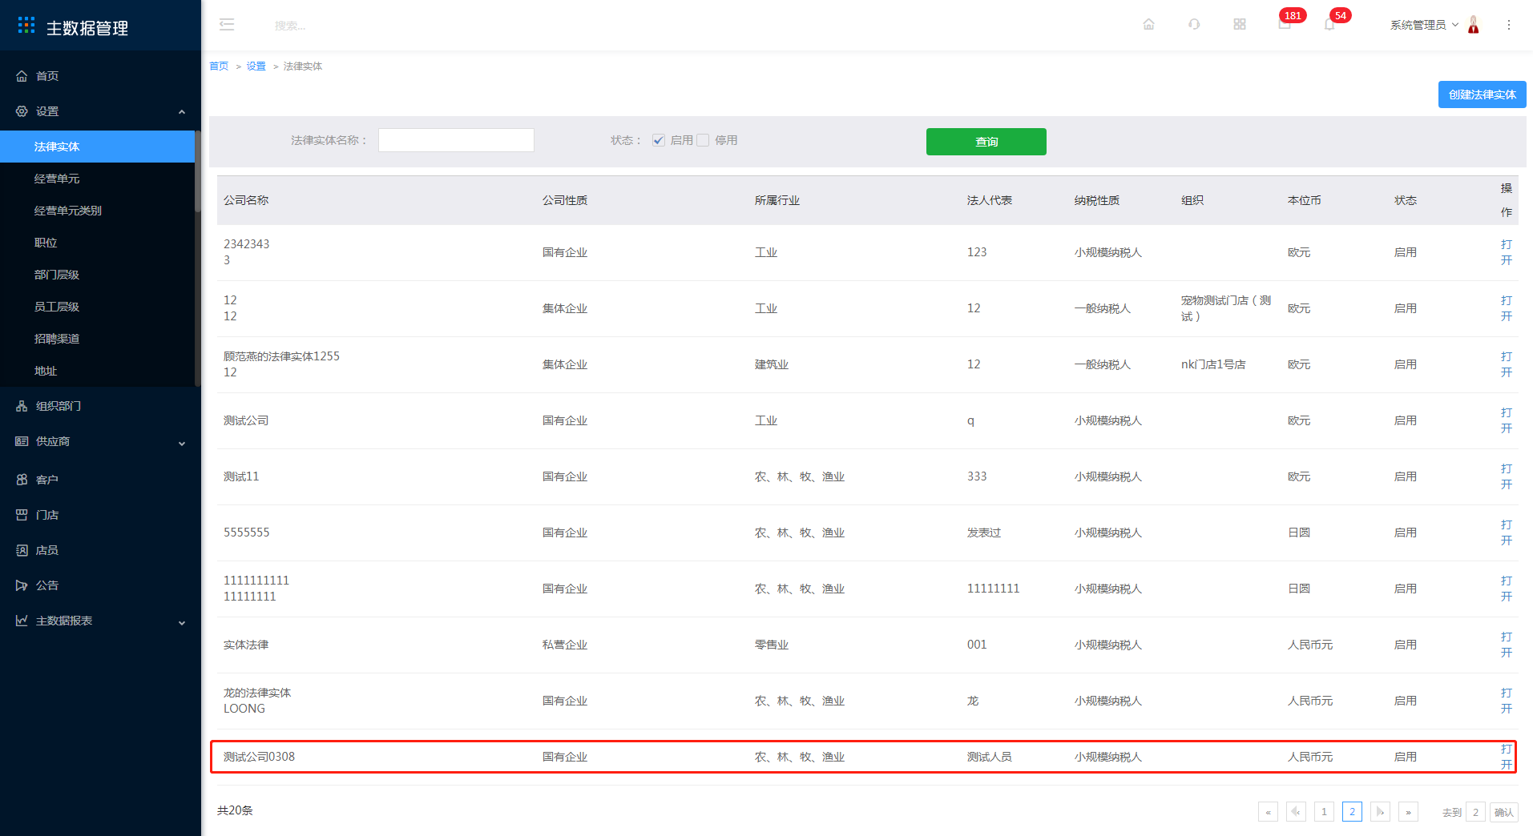Click the 主数据报表 chart icon
Viewport: 1533px width, 836px height.
coord(22,621)
